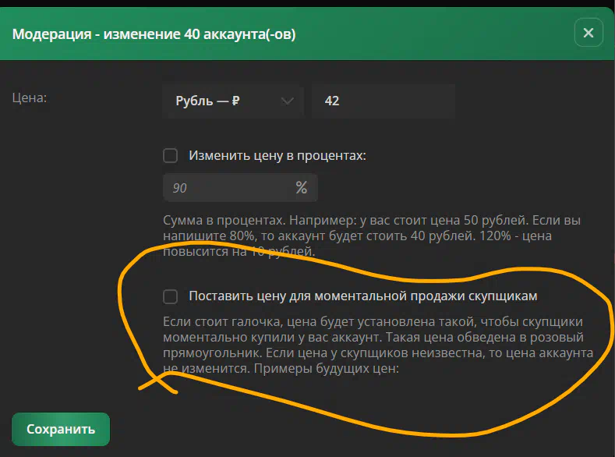615x457 pixels.
Task: Focus the percent input with placeholder 90
Action: tap(240, 188)
